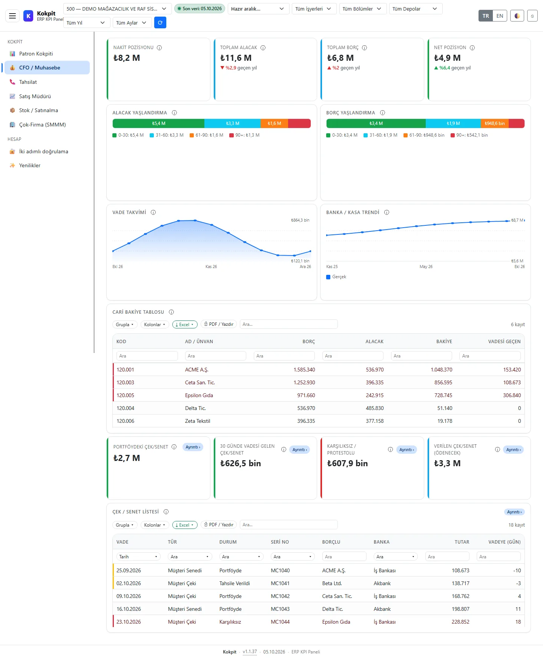This screenshot has width=543, height=658.
Task: Expand the Tüm İşyerleri dropdown
Action: tap(314, 9)
